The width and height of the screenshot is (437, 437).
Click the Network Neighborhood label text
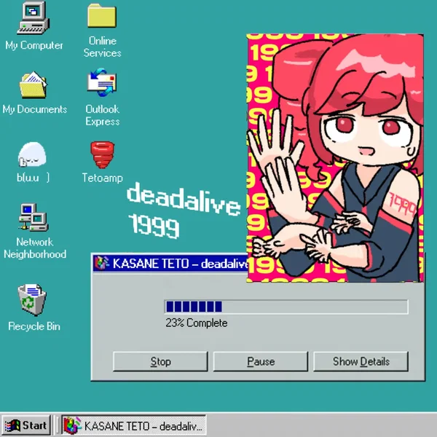[x=35, y=248]
